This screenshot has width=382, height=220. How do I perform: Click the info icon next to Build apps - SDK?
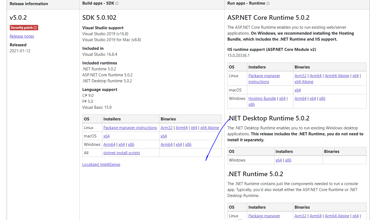pyautogui.click(x=117, y=4)
